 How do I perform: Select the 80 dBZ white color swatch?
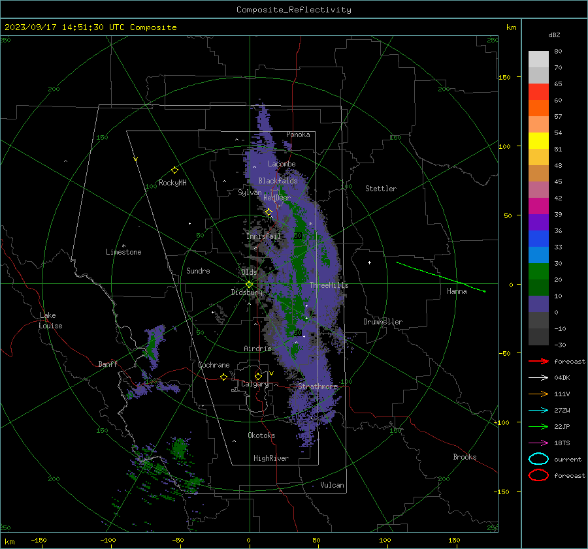[x=538, y=59]
